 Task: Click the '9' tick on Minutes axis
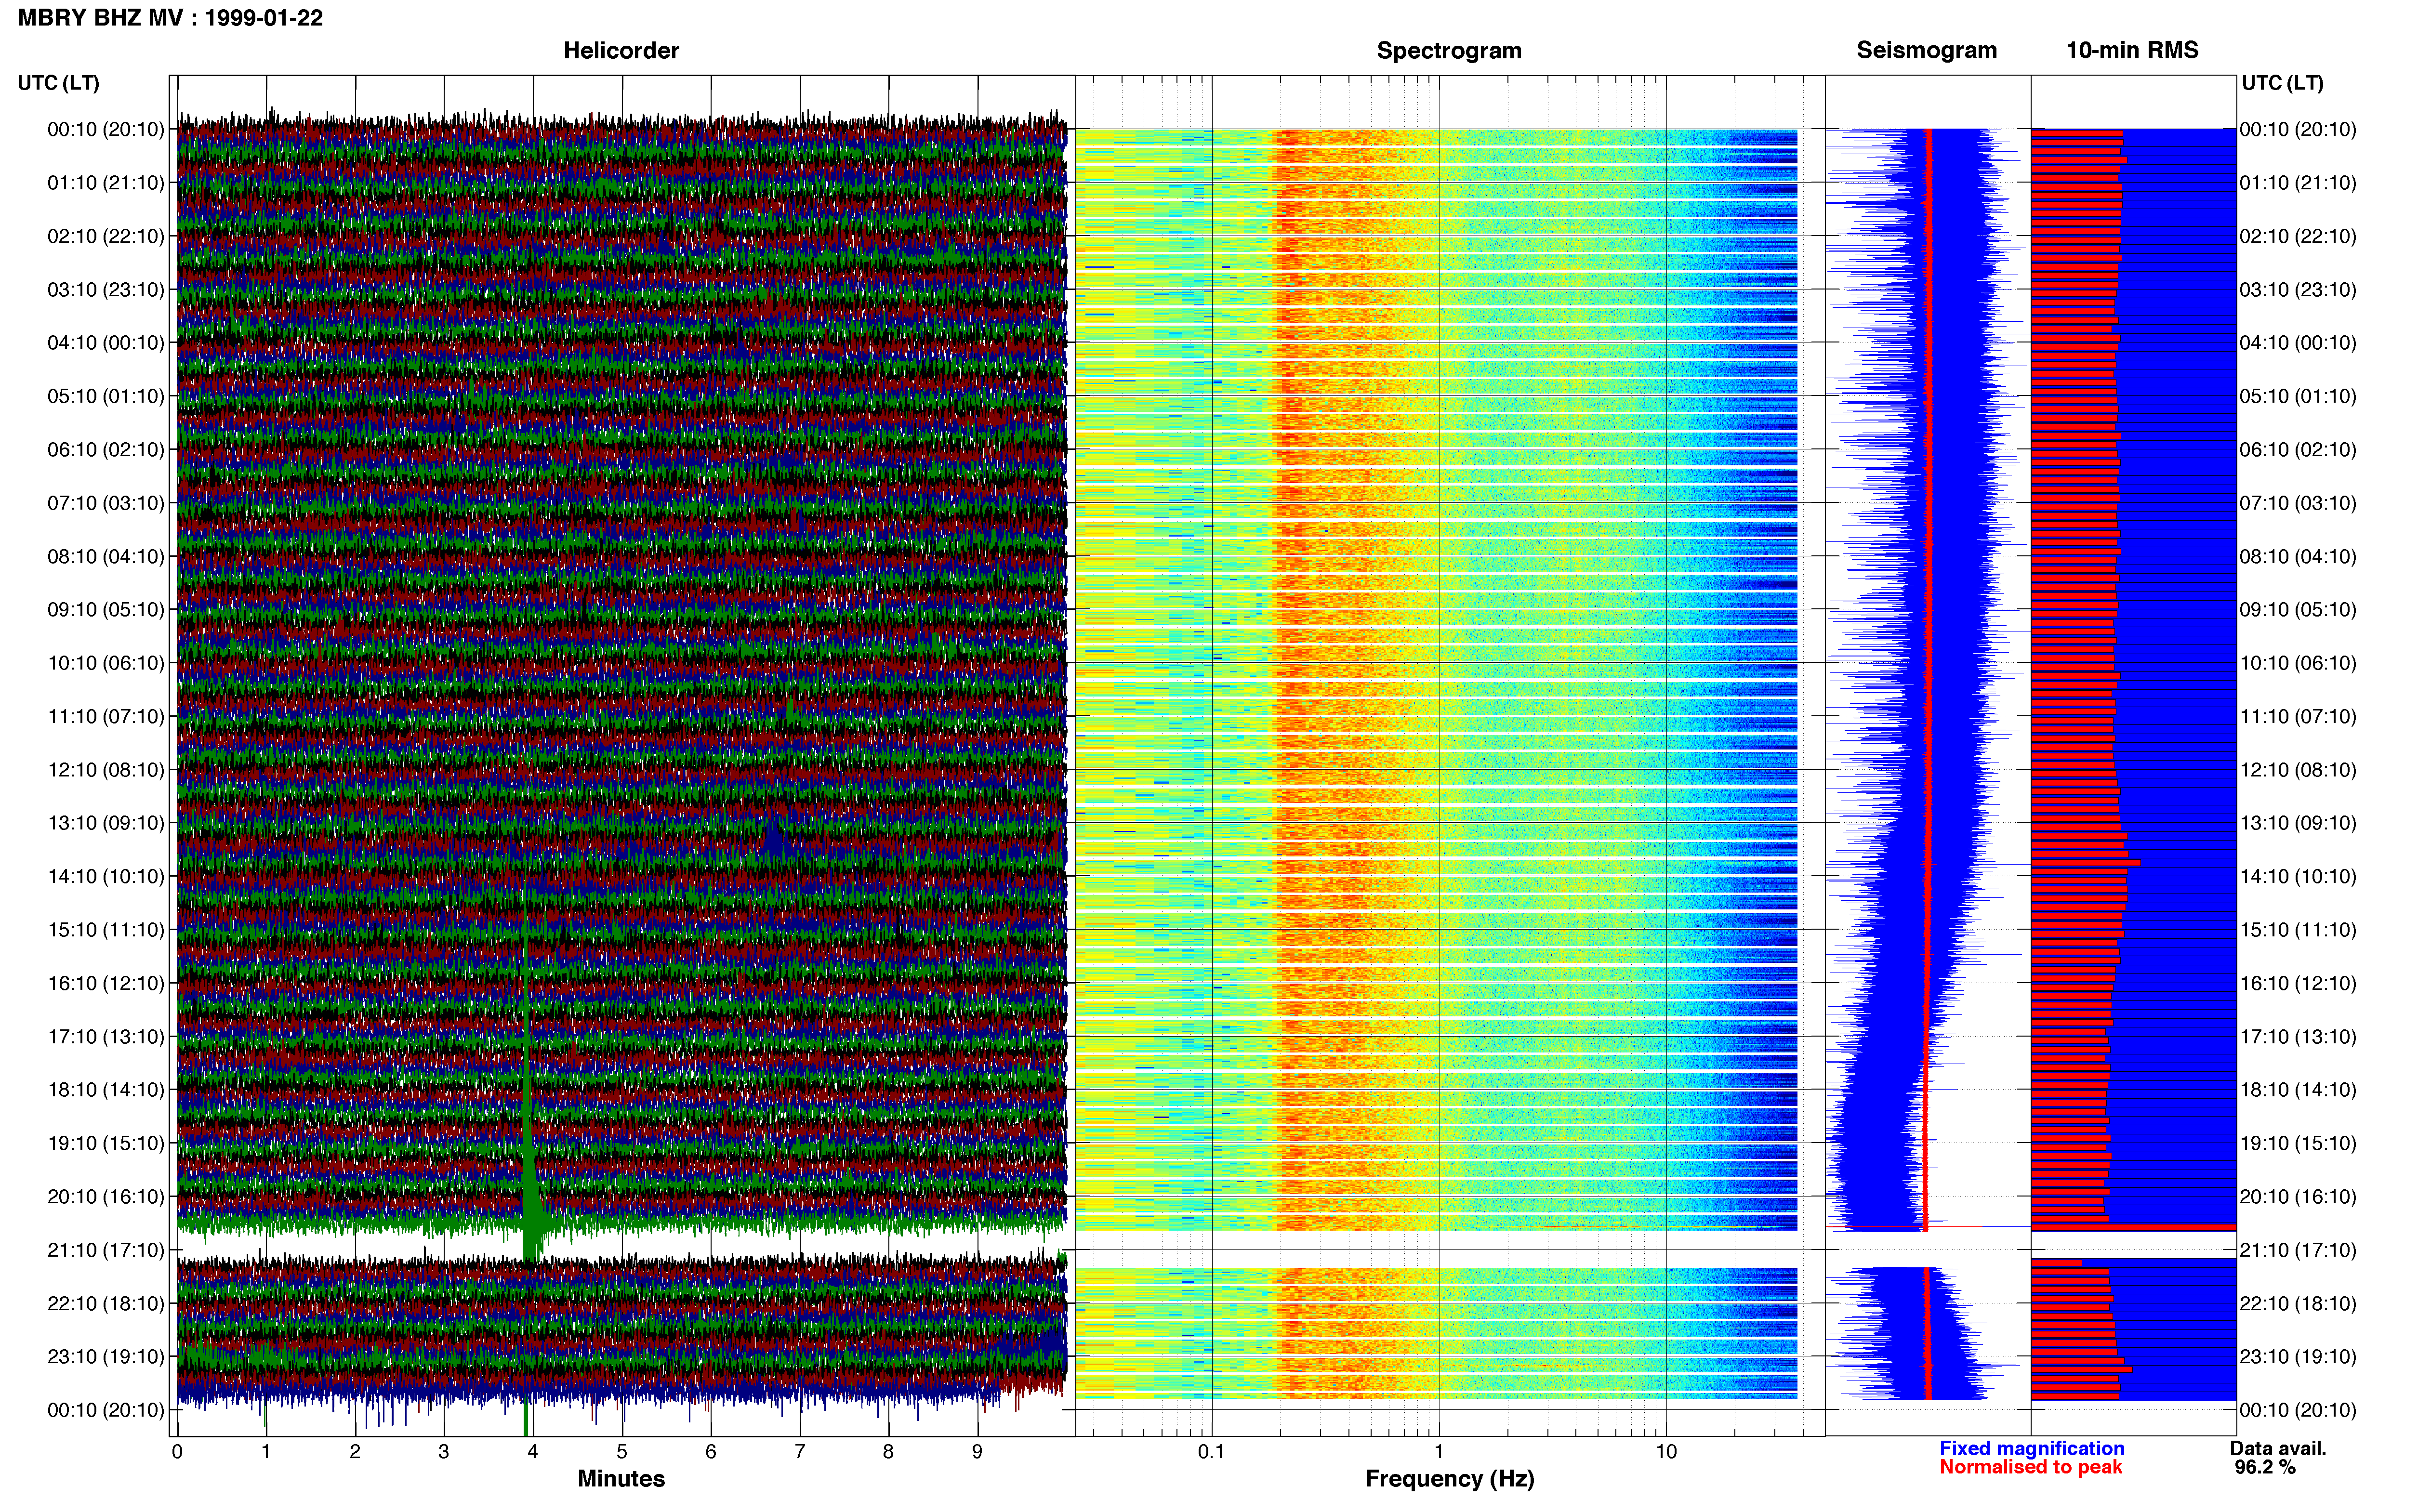click(977, 1452)
